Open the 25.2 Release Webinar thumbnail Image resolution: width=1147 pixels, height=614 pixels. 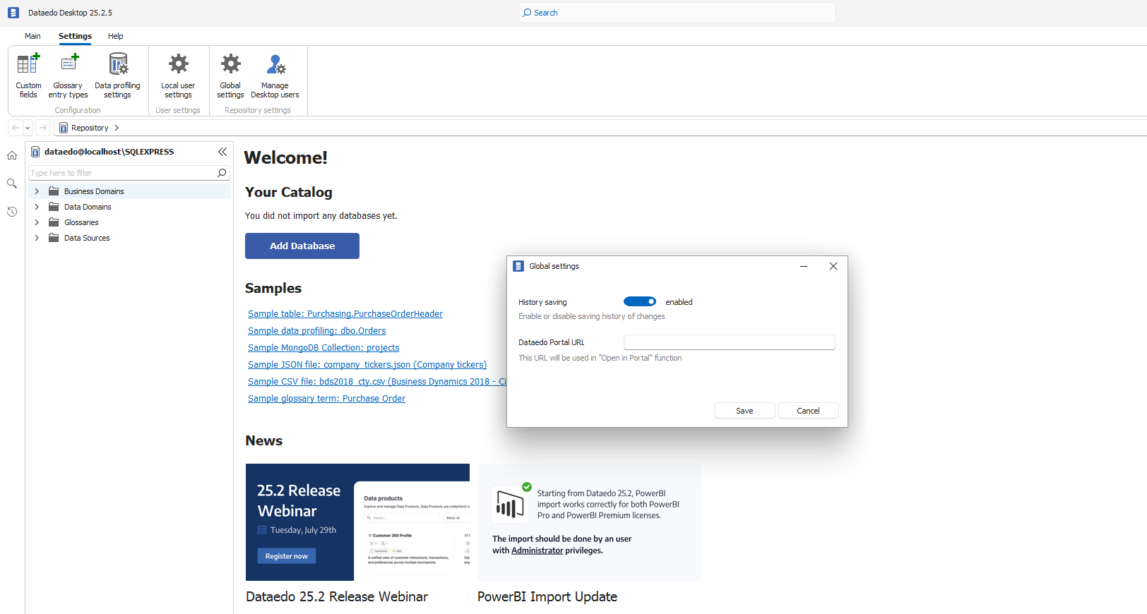click(x=357, y=522)
